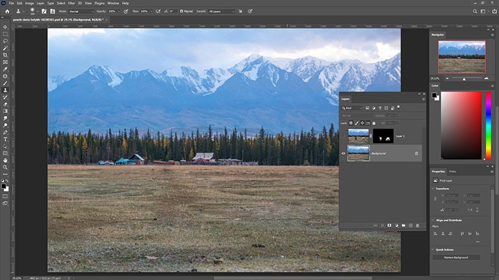Select the Dodge tool
Screen dimensions: 499x280
point(5,125)
